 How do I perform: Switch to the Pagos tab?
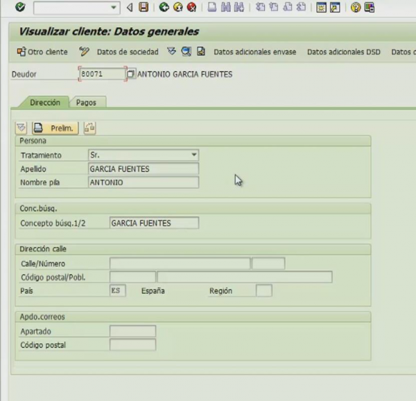pos(86,103)
